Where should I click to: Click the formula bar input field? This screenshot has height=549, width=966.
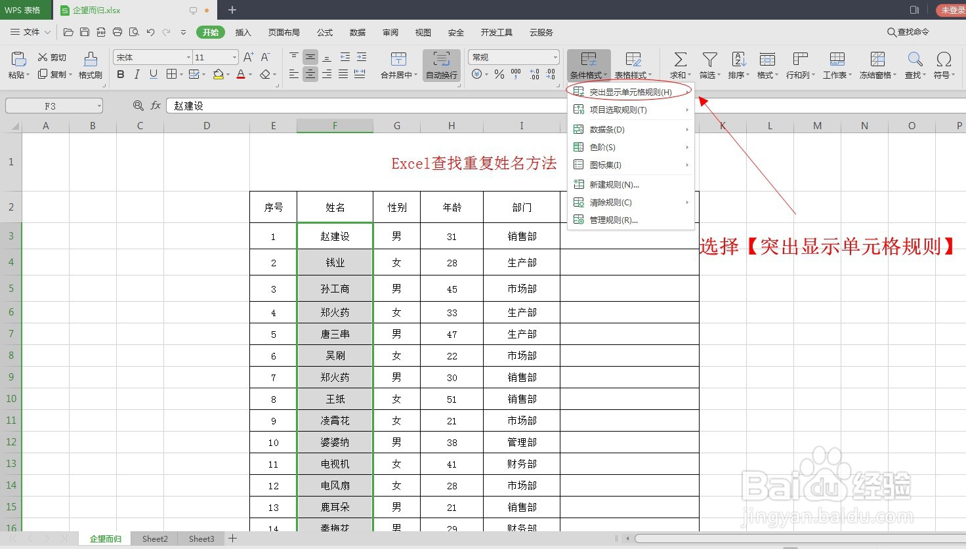pyautogui.click(x=564, y=106)
